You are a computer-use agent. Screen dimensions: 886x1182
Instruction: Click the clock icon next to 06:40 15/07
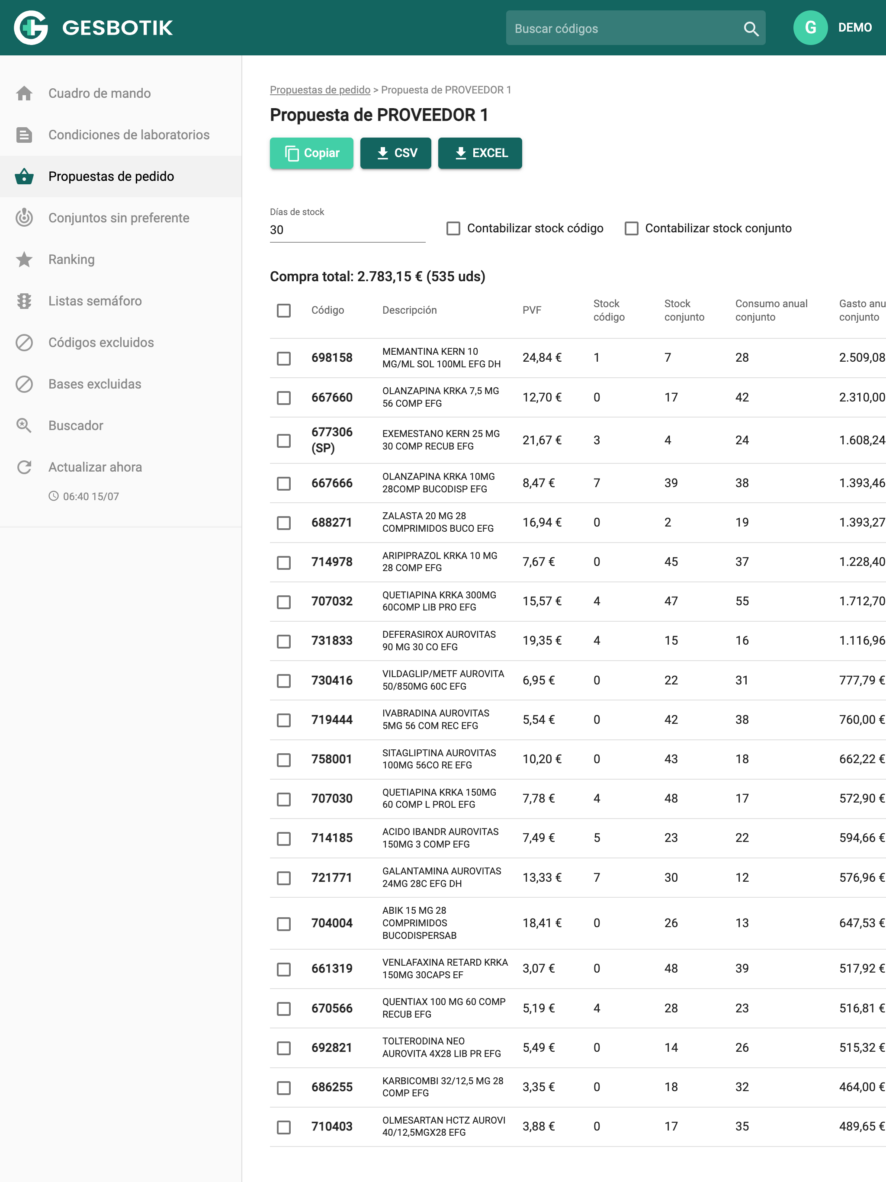[54, 496]
